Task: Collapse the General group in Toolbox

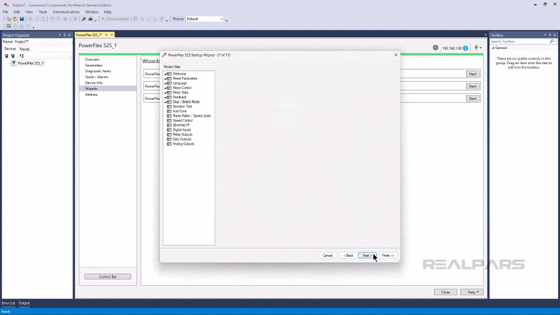Action: (x=493, y=47)
